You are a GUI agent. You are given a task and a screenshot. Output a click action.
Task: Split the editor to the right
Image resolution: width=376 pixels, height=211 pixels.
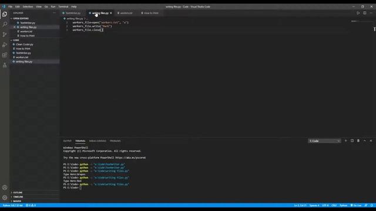coord(364,13)
